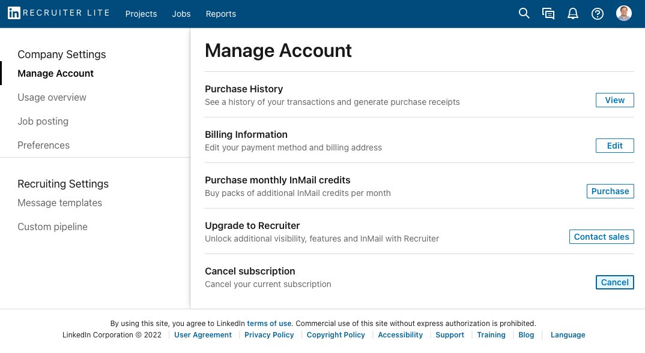
Task: Open Usage overview settings
Action: 52,97
